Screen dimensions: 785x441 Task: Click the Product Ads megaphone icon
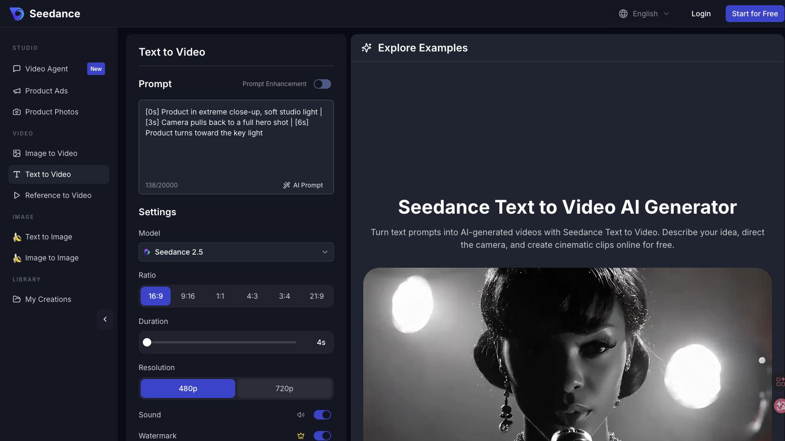click(x=17, y=91)
